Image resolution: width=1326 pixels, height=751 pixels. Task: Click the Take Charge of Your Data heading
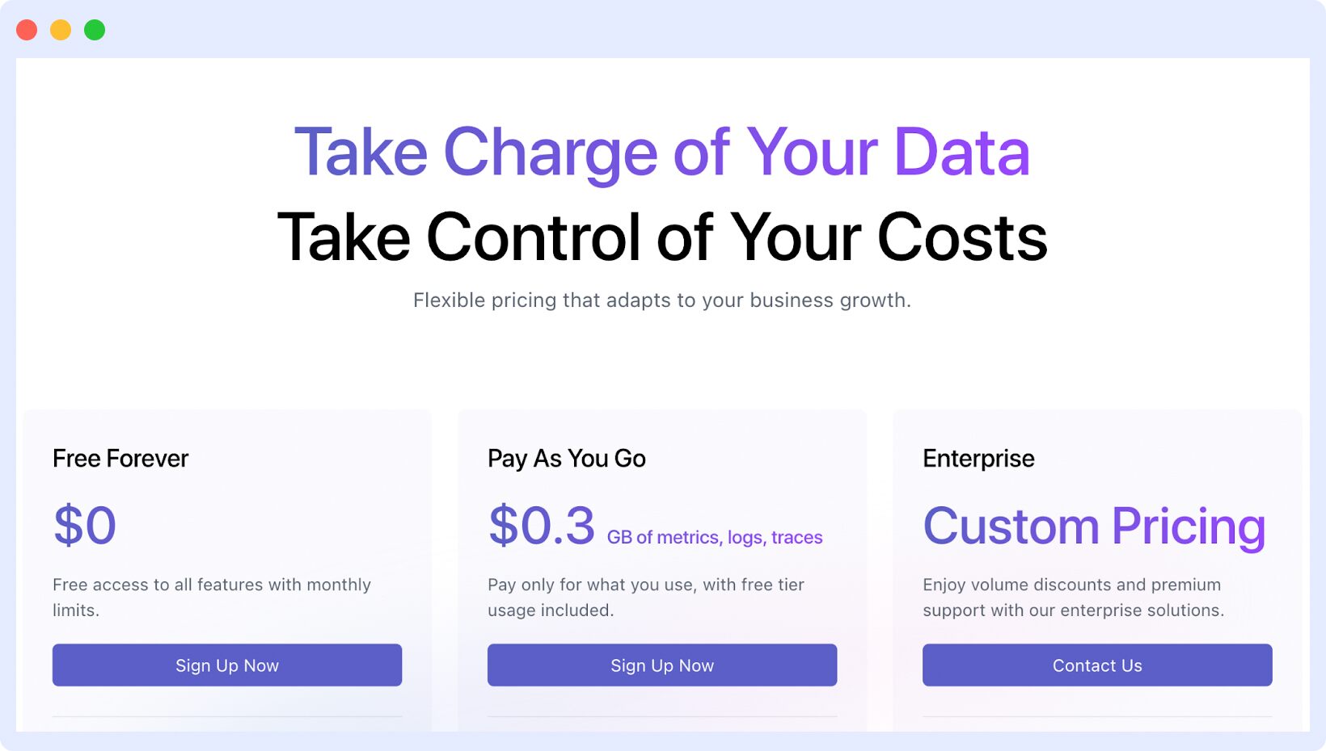click(661, 151)
